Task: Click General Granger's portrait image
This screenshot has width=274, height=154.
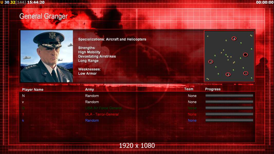Action: pyautogui.click(x=47, y=56)
